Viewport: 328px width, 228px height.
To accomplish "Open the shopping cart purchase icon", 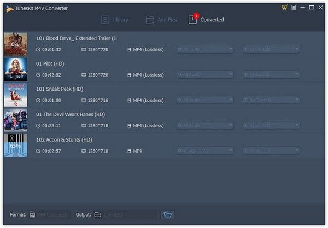I will (x=284, y=8).
